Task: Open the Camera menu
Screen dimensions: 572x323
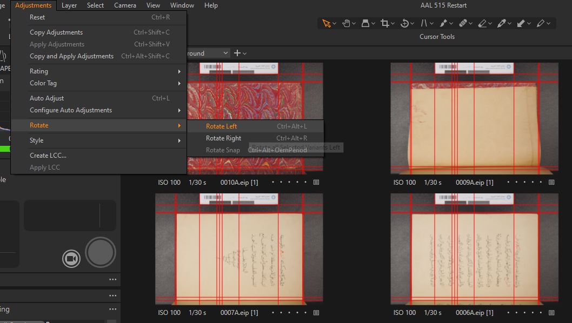Action: 125,5
